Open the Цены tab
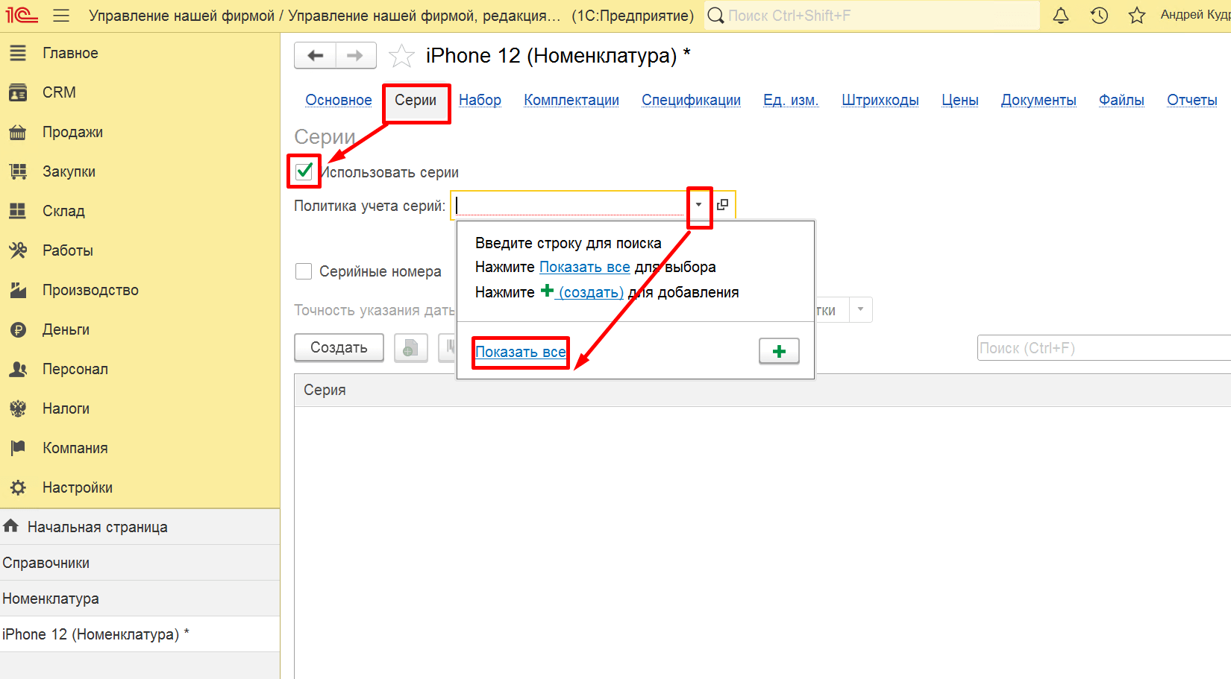The width and height of the screenshot is (1231, 679). [960, 100]
